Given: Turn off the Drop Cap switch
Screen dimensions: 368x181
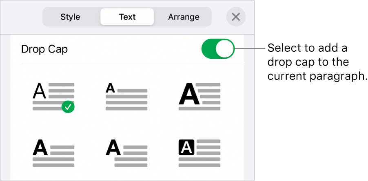Looking at the screenshot, I should 218,50.
